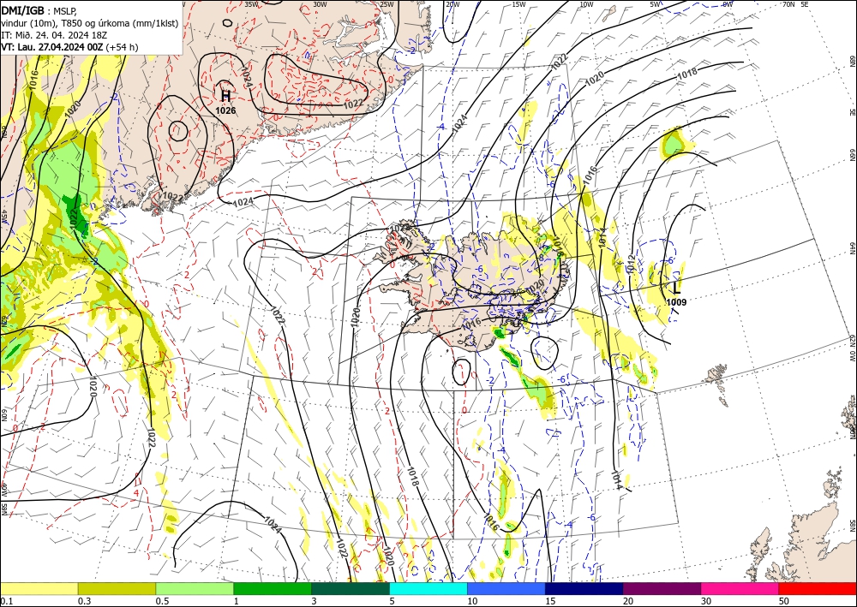857x607 pixels.
Task: Click the 30W longitude label
Action: pyautogui.click(x=320, y=4)
